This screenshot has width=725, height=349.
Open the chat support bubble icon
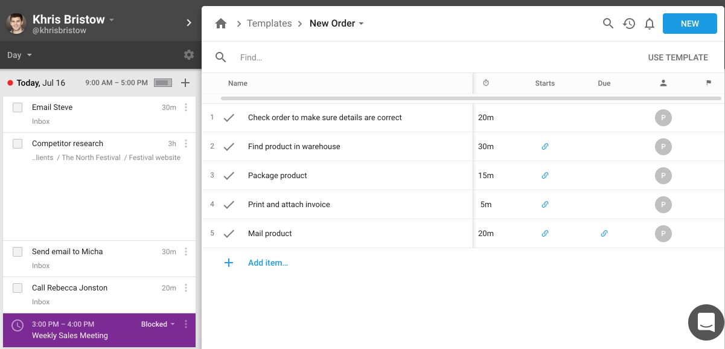point(706,322)
